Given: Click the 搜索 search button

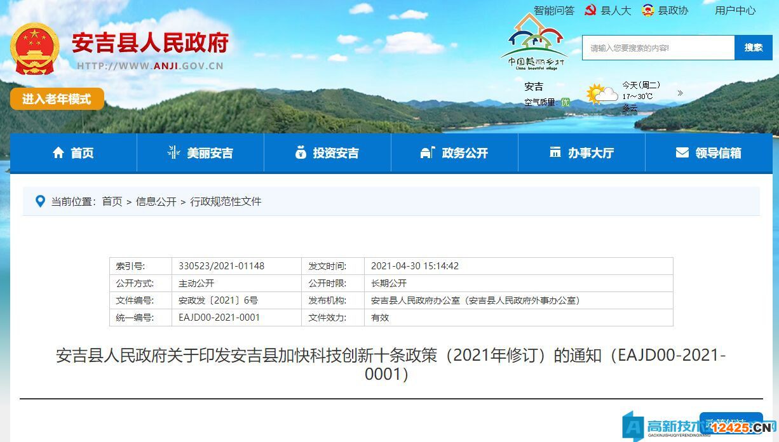Looking at the screenshot, I should pyautogui.click(x=754, y=47).
